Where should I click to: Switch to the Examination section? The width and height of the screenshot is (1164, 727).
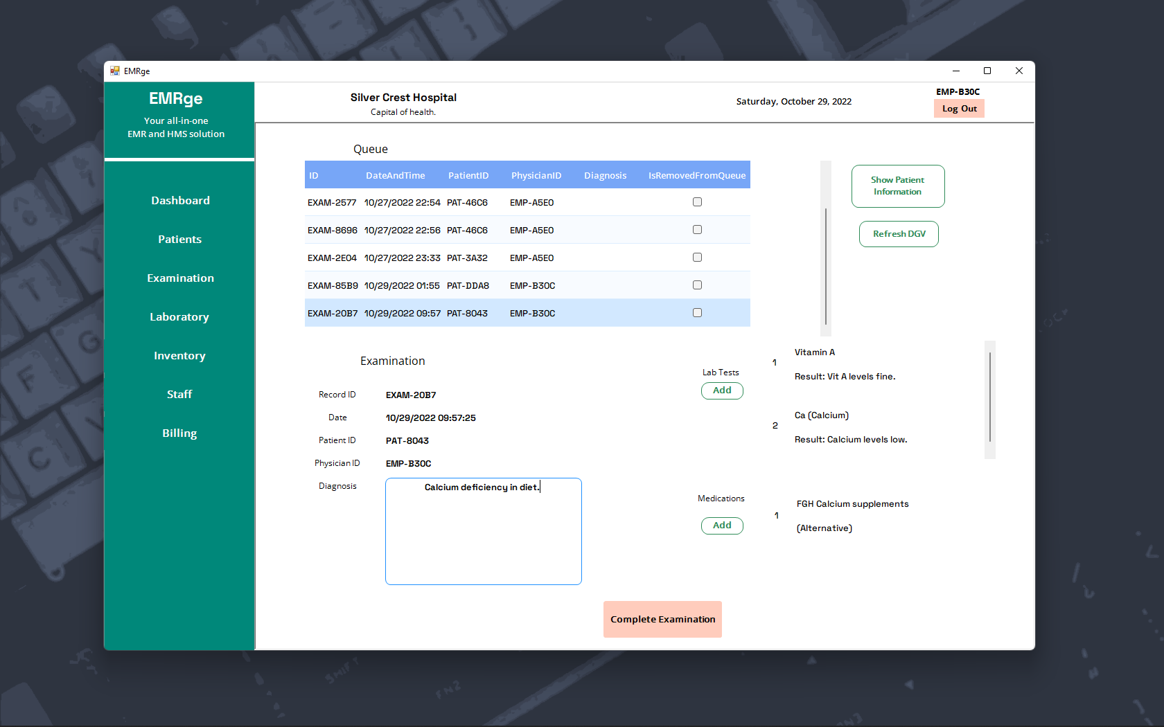(x=179, y=278)
